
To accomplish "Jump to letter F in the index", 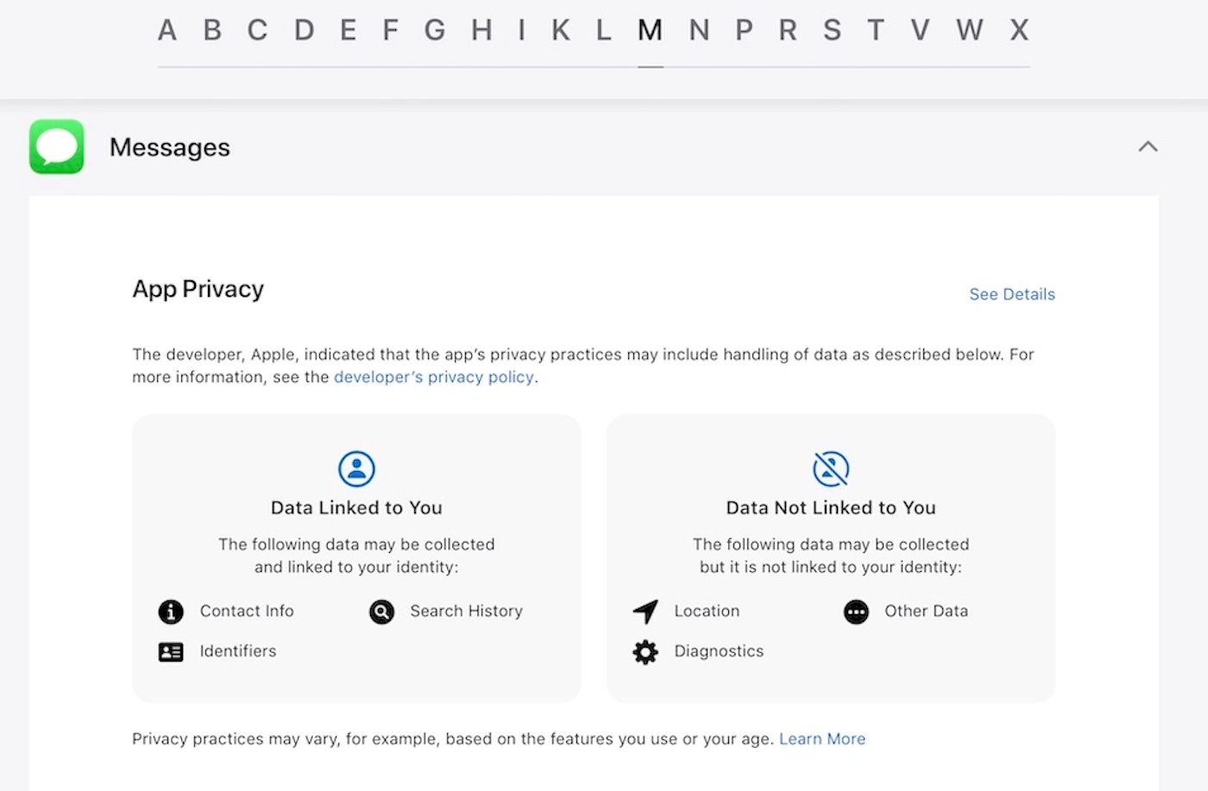I will pos(391,30).
